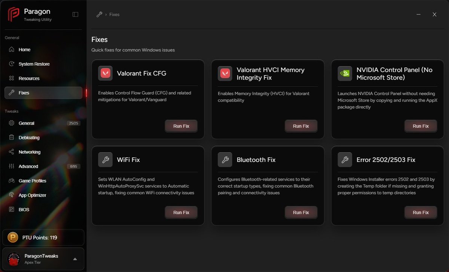Click the Resources grid icon
The width and height of the screenshot is (449, 272).
(x=12, y=78)
